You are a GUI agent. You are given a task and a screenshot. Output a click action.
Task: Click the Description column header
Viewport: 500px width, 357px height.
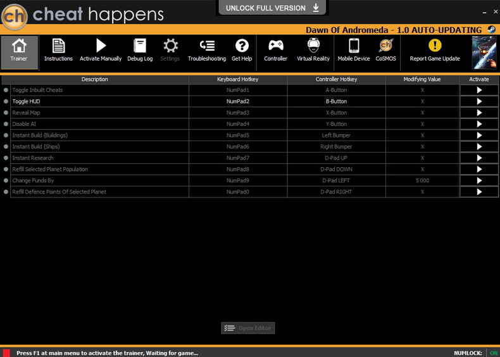95,80
